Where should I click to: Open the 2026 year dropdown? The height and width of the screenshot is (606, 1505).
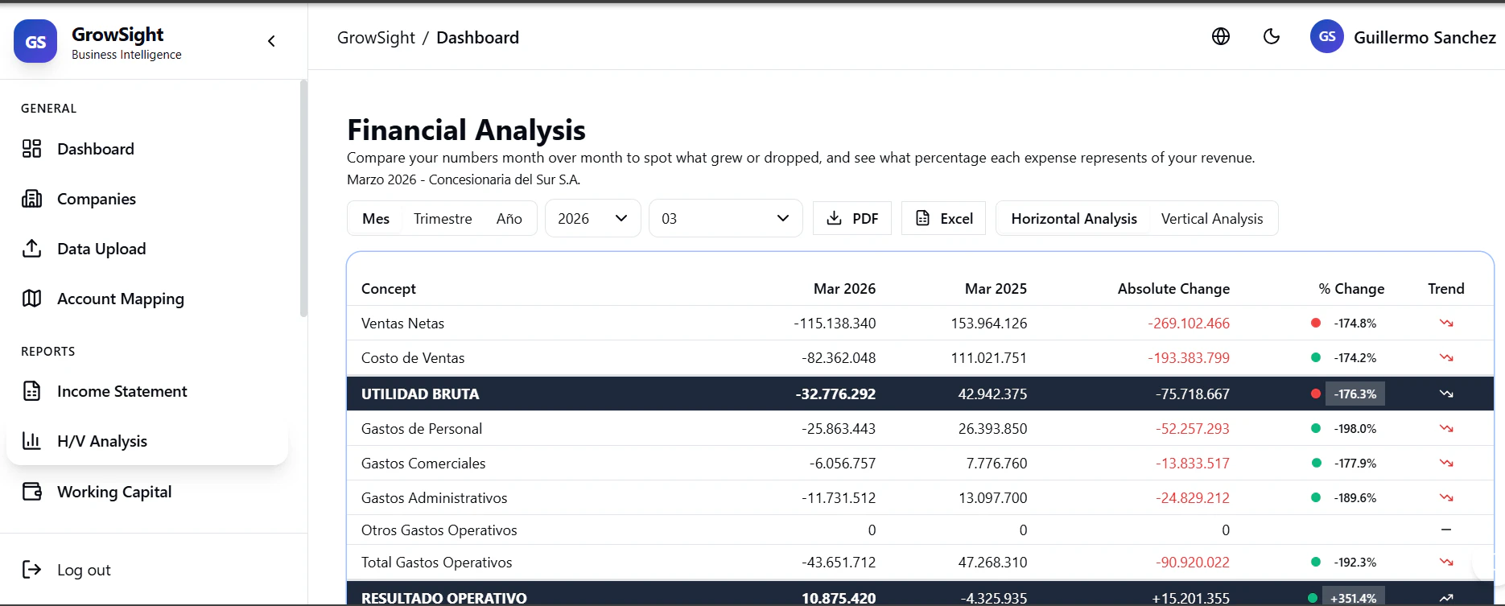592,218
